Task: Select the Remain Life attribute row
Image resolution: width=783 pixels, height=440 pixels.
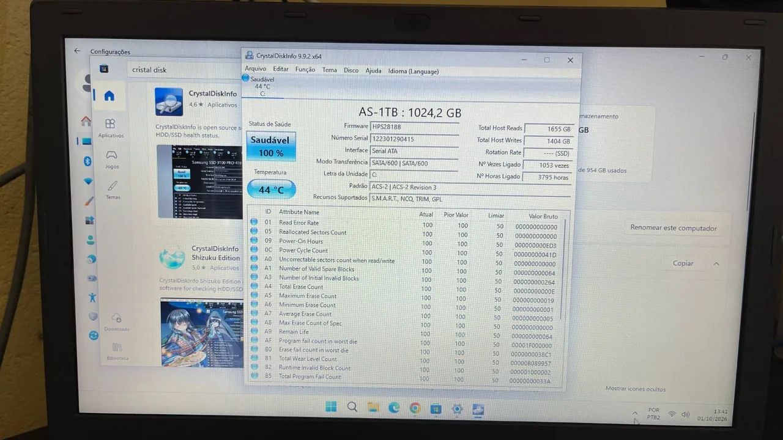Action: pyautogui.click(x=404, y=332)
